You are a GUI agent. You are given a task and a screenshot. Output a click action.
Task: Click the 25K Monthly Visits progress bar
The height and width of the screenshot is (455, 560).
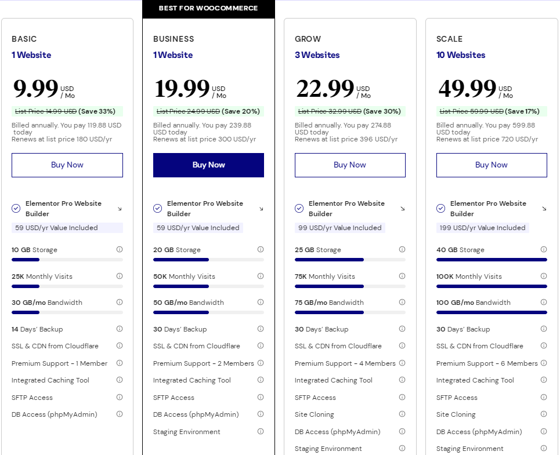click(67, 286)
